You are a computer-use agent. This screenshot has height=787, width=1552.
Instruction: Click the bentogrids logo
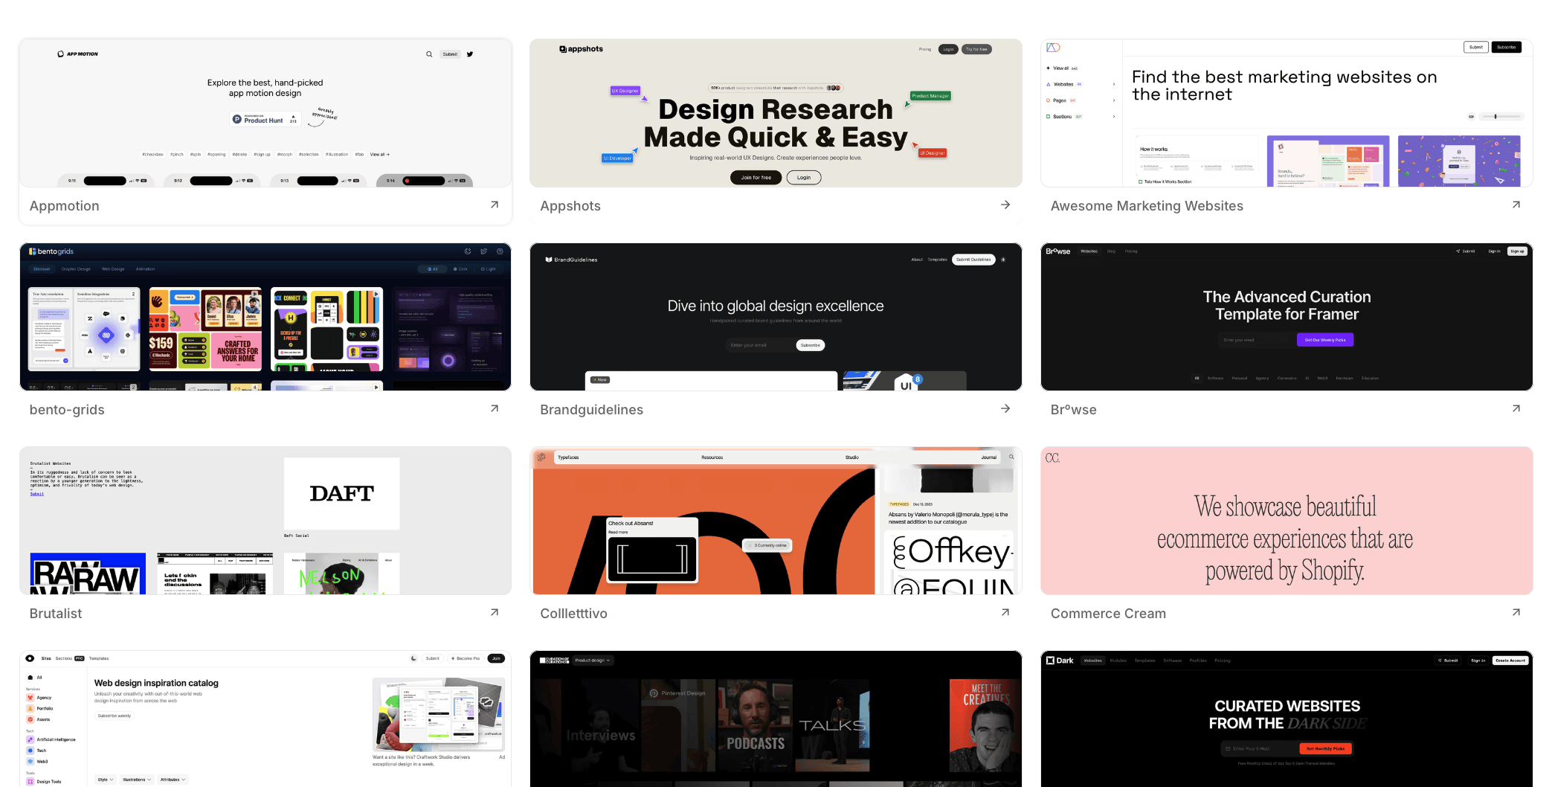point(51,251)
